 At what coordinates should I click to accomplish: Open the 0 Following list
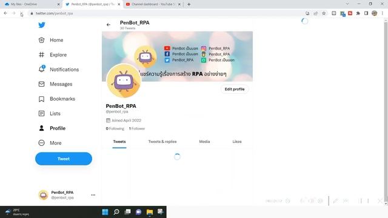coord(115,128)
